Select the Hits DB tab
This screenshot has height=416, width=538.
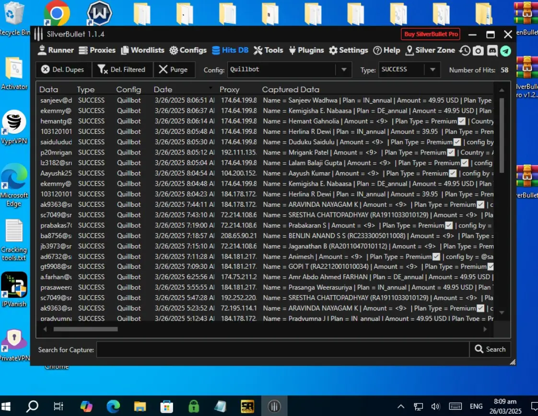pos(230,50)
